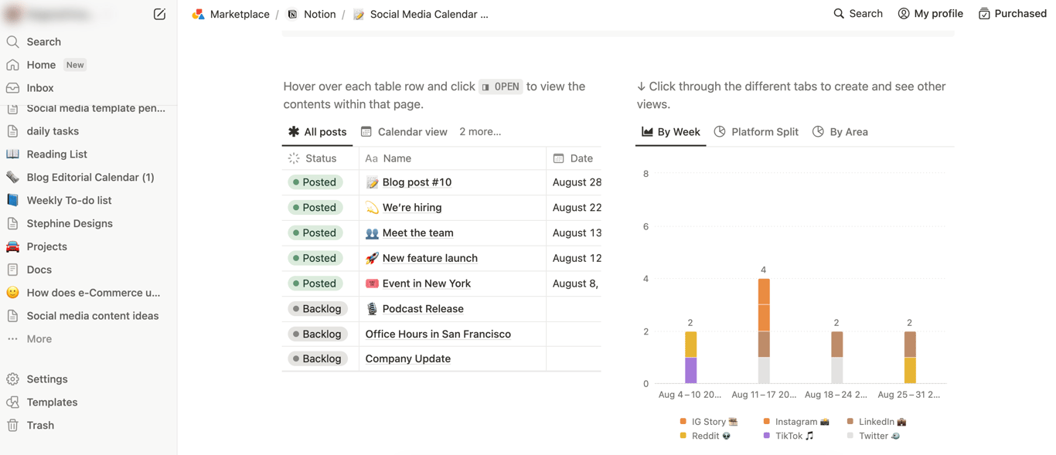Open Search using the sidebar magnifier icon

[12, 41]
